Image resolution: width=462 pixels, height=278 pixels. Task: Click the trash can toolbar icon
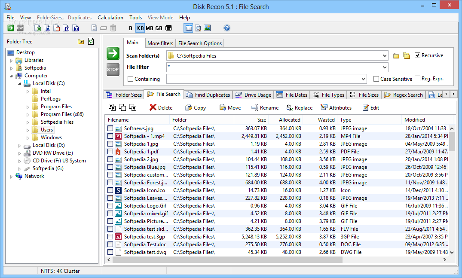(113, 28)
